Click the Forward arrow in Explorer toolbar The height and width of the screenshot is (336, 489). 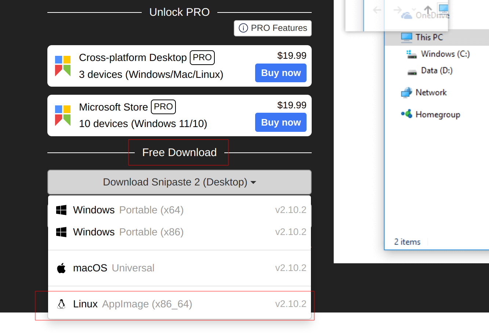[397, 10]
